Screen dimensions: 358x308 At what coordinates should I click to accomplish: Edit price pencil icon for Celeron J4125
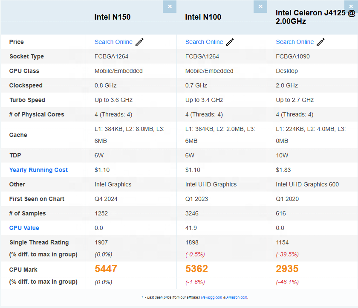coord(320,42)
